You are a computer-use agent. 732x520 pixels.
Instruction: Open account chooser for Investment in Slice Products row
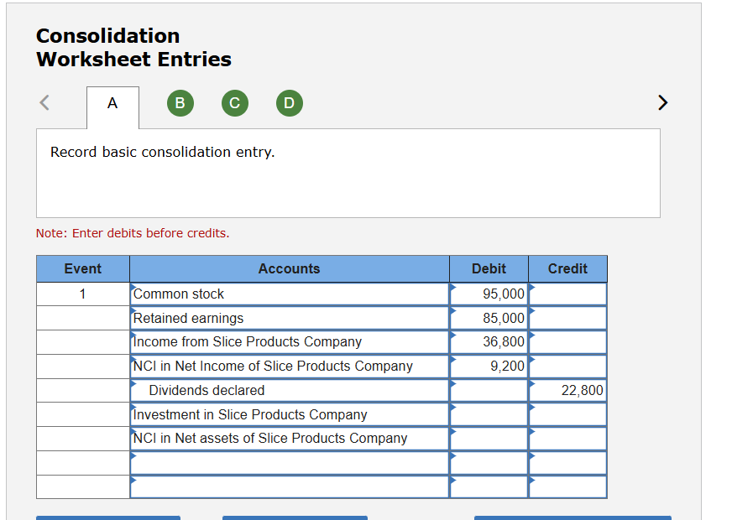coord(133,410)
